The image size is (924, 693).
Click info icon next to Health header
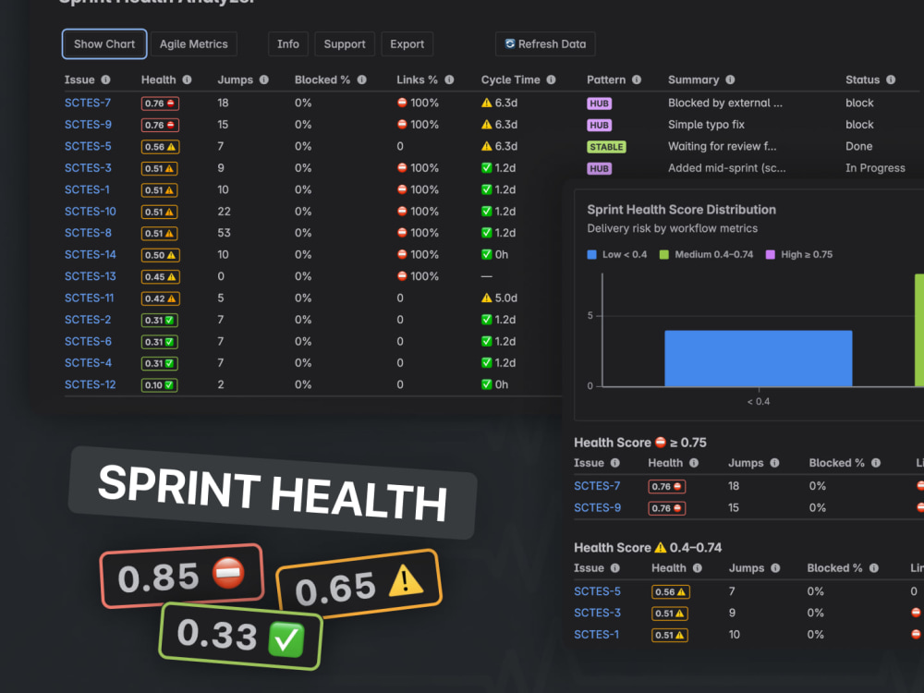click(x=187, y=79)
